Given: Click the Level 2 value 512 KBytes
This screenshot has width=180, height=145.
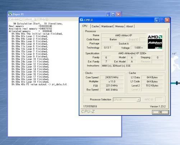Looking at the screenshot, I should (152, 86).
